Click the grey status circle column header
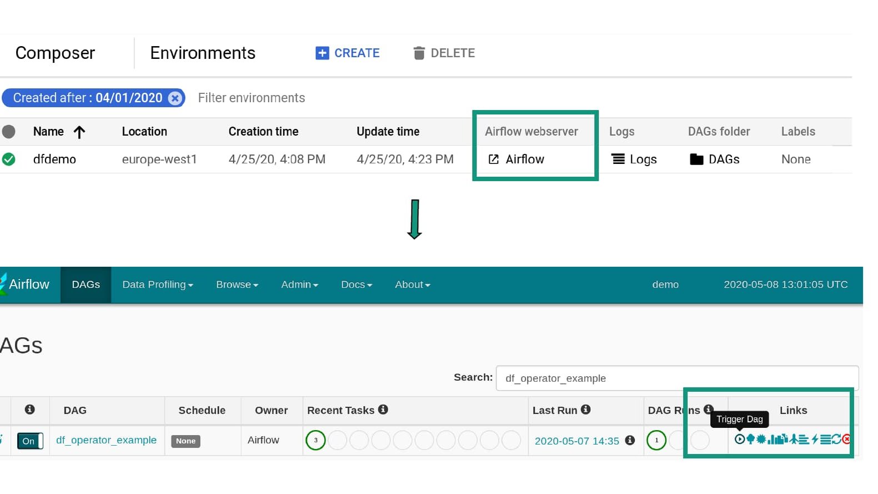 (8, 132)
